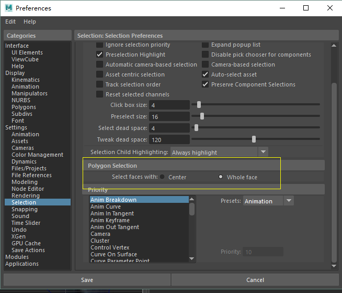Select Anim In Tangent list item
Image resolution: width=342 pixels, height=293 pixels.
tap(139, 213)
